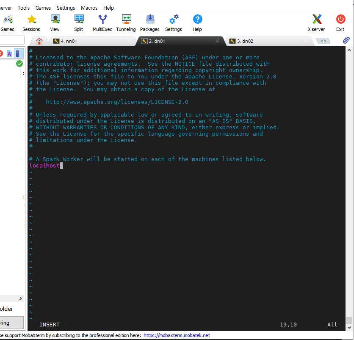
Task: Click the '19,10' cursor position text
Action: pyautogui.click(x=288, y=325)
